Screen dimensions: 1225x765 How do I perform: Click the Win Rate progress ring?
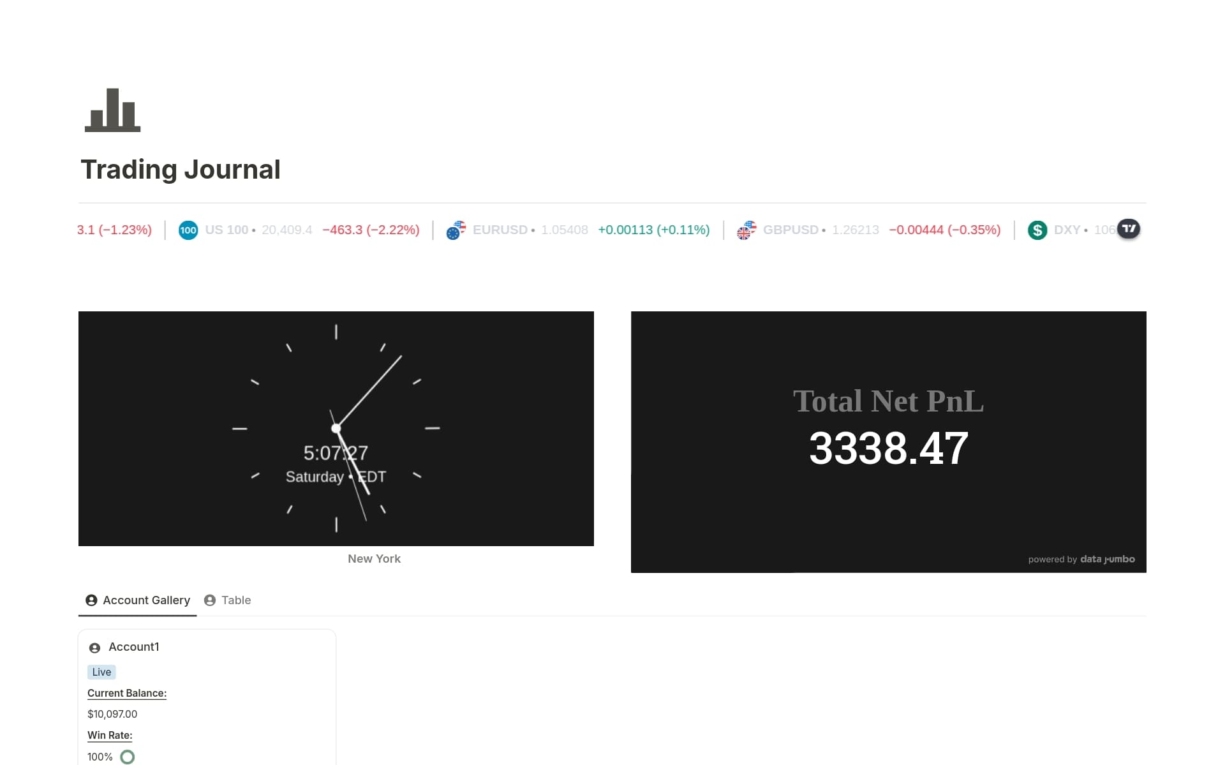128,757
